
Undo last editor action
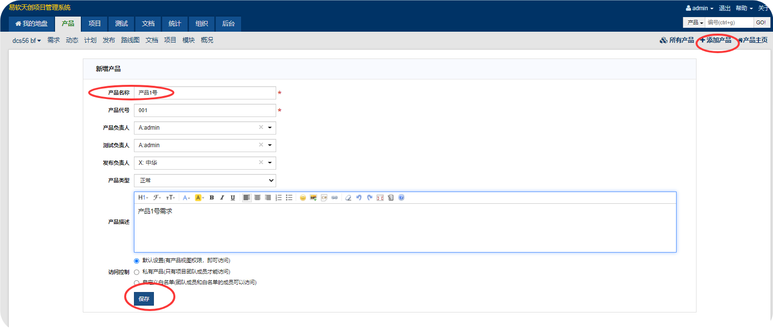coord(359,197)
